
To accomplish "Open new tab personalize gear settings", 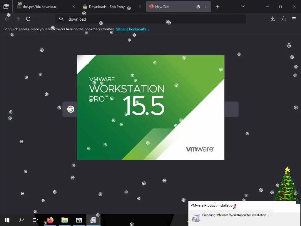I will [x=289, y=45].
